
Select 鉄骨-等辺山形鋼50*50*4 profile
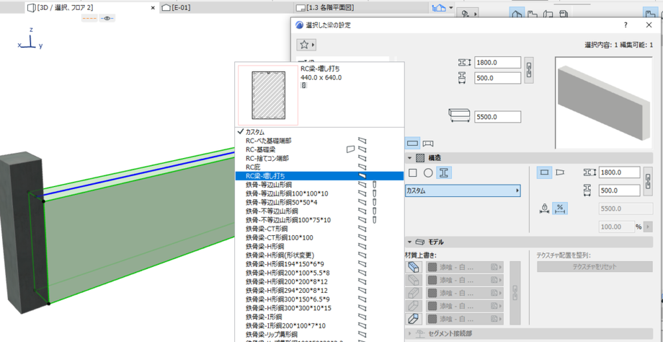(320, 203)
